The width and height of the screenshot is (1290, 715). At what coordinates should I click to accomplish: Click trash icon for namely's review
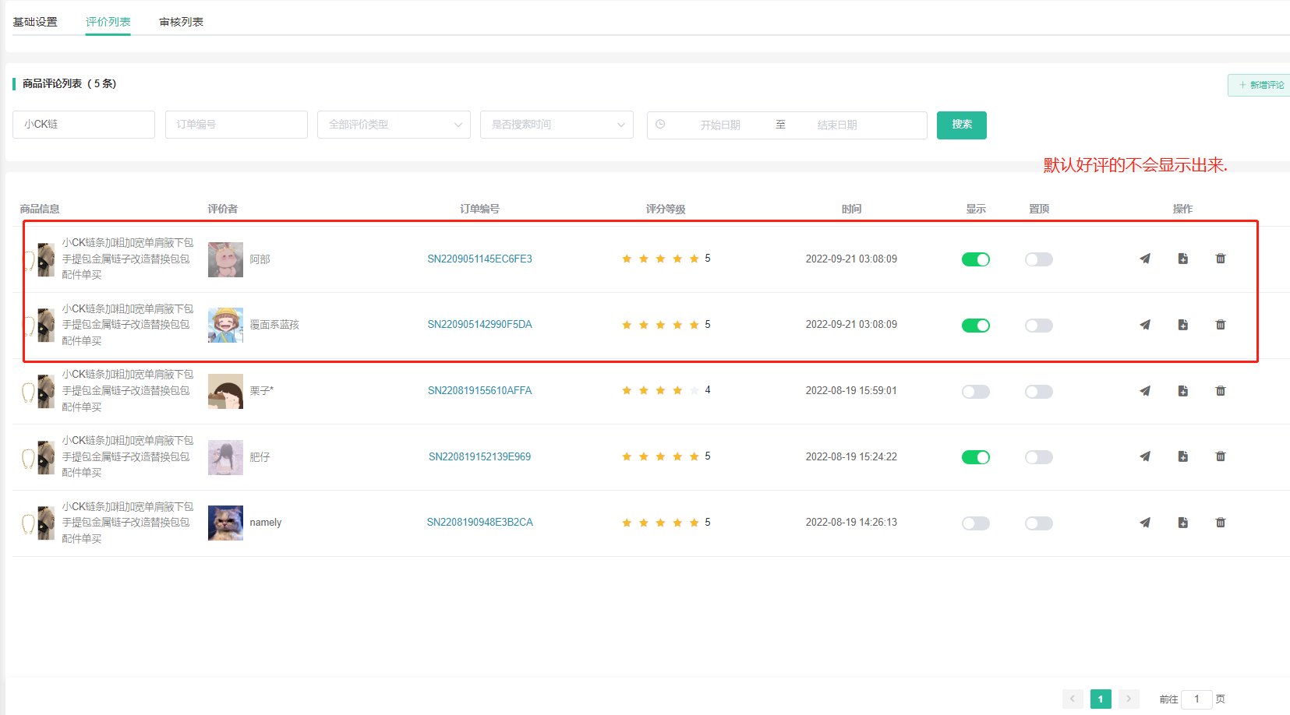click(1220, 523)
